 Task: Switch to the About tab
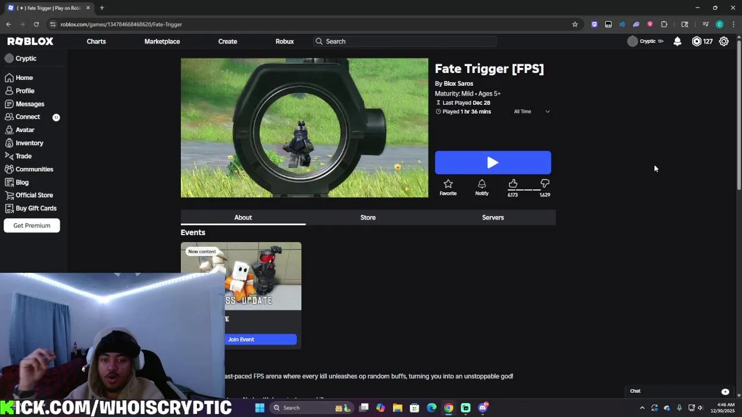point(243,217)
